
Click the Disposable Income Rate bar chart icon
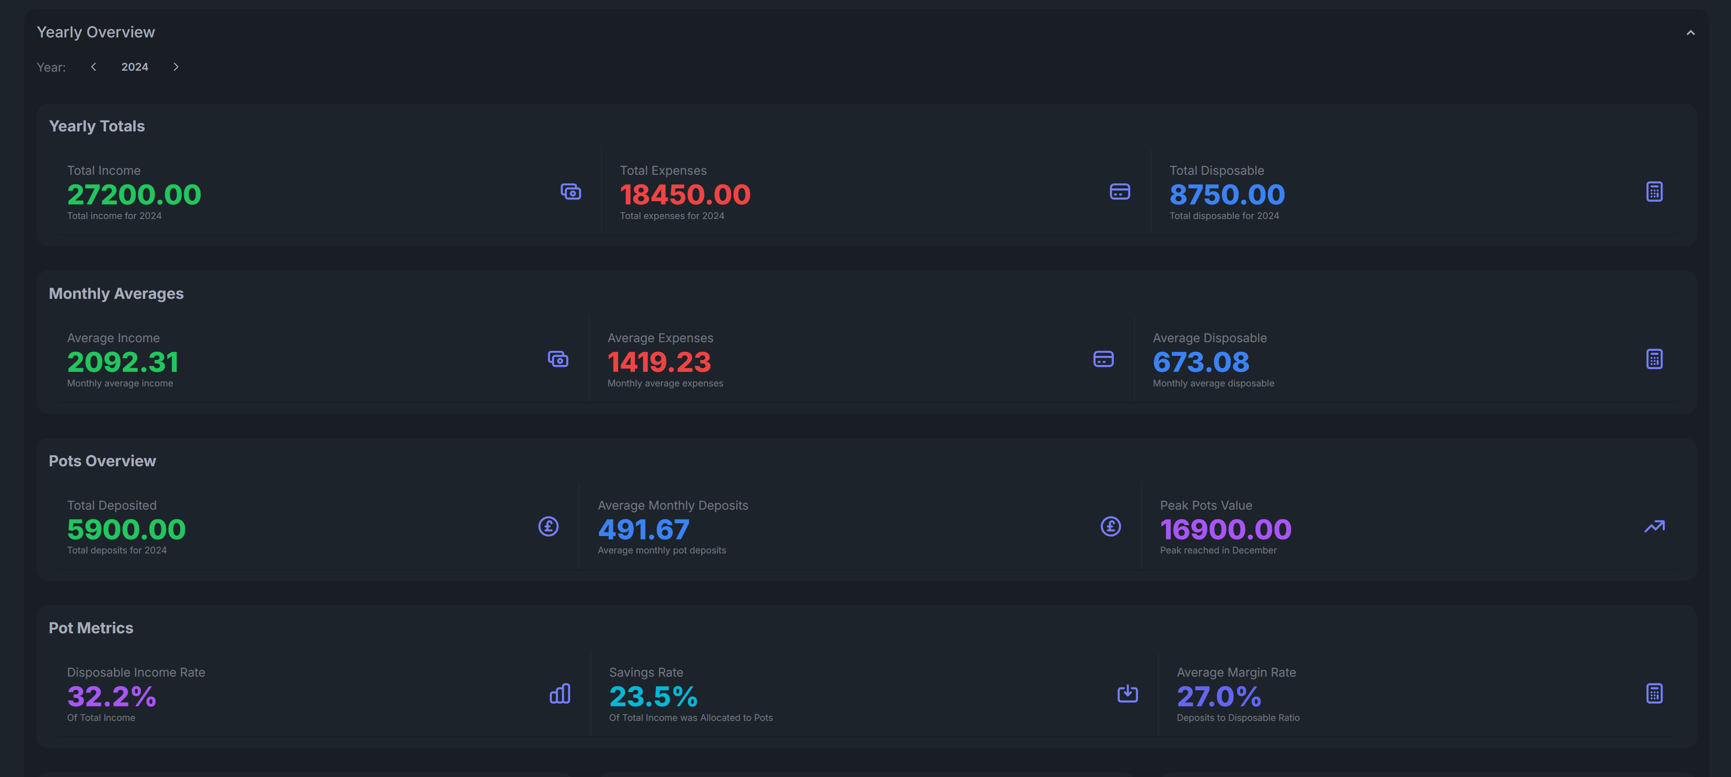[560, 693]
